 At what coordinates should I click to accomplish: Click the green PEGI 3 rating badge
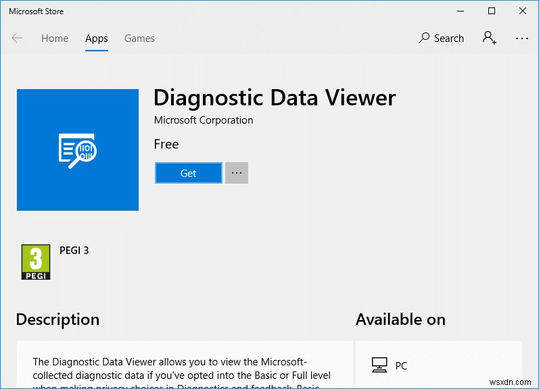tap(36, 262)
